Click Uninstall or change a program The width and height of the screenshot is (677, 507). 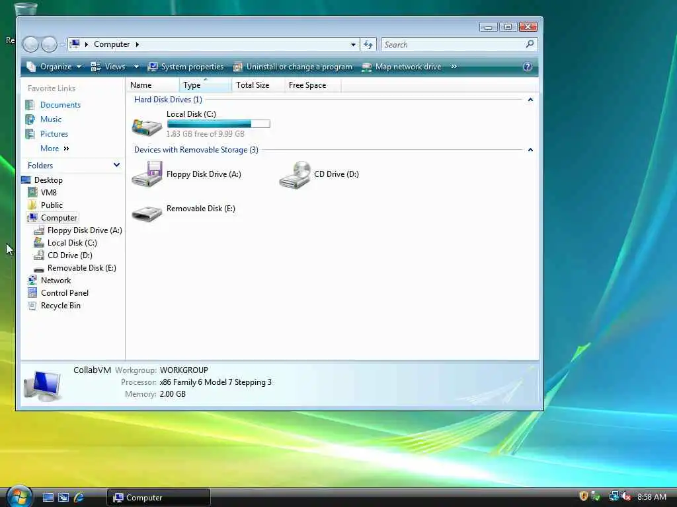[x=293, y=67]
